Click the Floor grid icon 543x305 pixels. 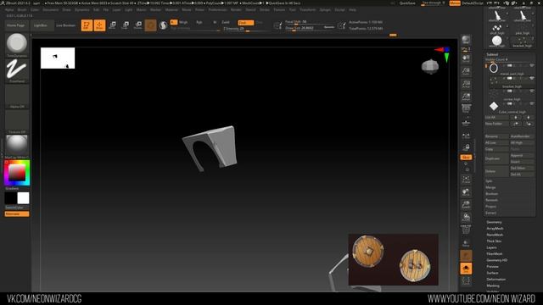pos(466,122)
